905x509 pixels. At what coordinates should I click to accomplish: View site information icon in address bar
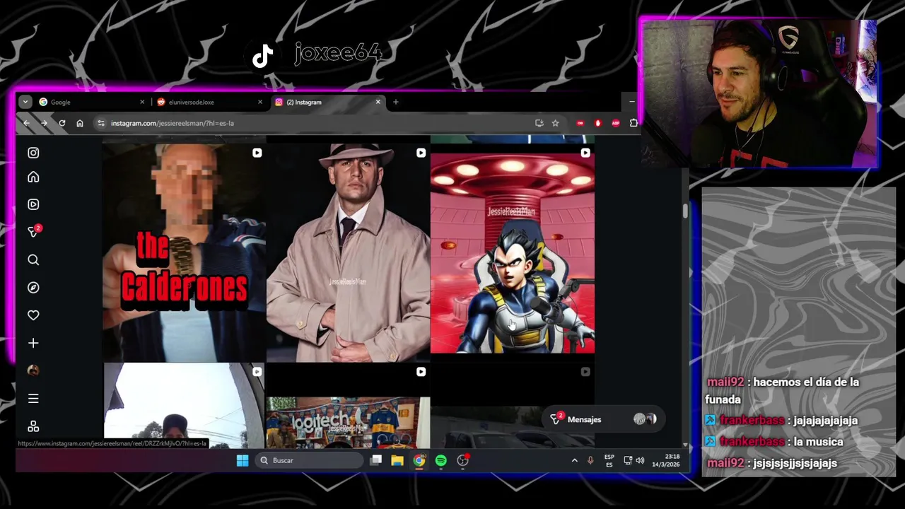(x=101, y=123)
